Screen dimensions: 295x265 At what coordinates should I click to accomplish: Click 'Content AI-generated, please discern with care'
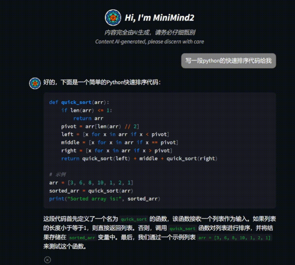point(150,42)
